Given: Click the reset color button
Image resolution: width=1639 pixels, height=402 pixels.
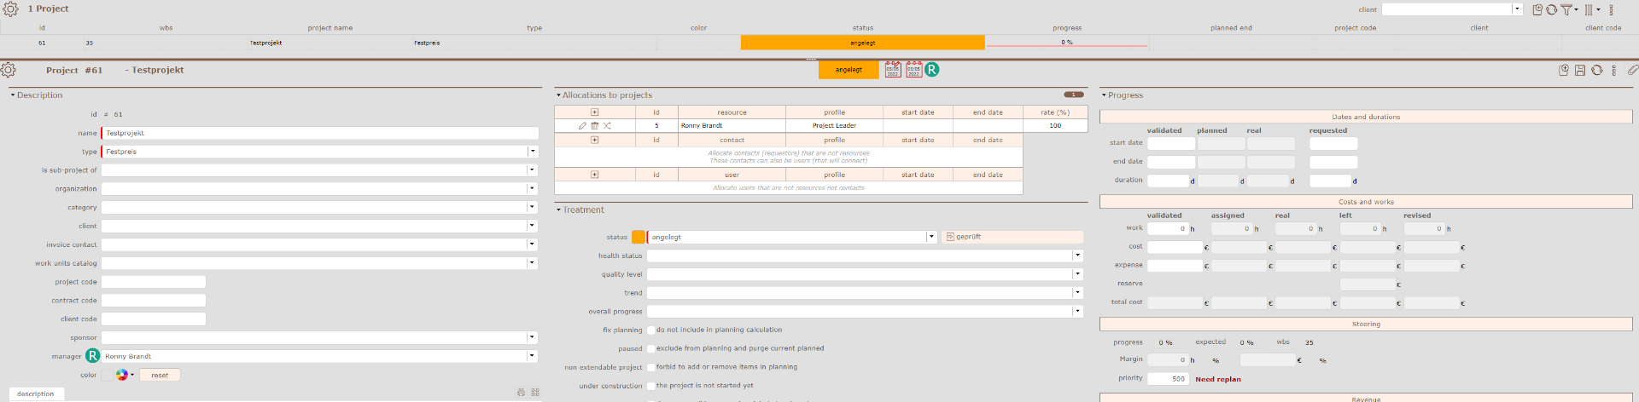Looking at the screenshot, I should point(160,376).
